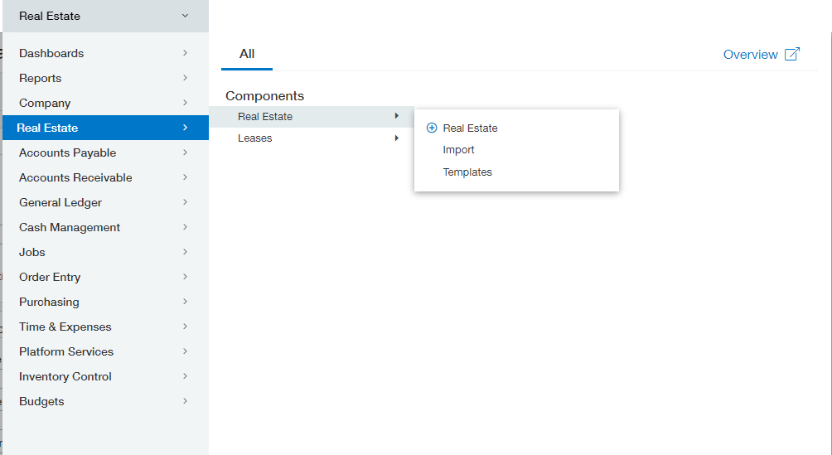832x455 pixels.
Task: Open the Company menu
Action: coord(105,103)
